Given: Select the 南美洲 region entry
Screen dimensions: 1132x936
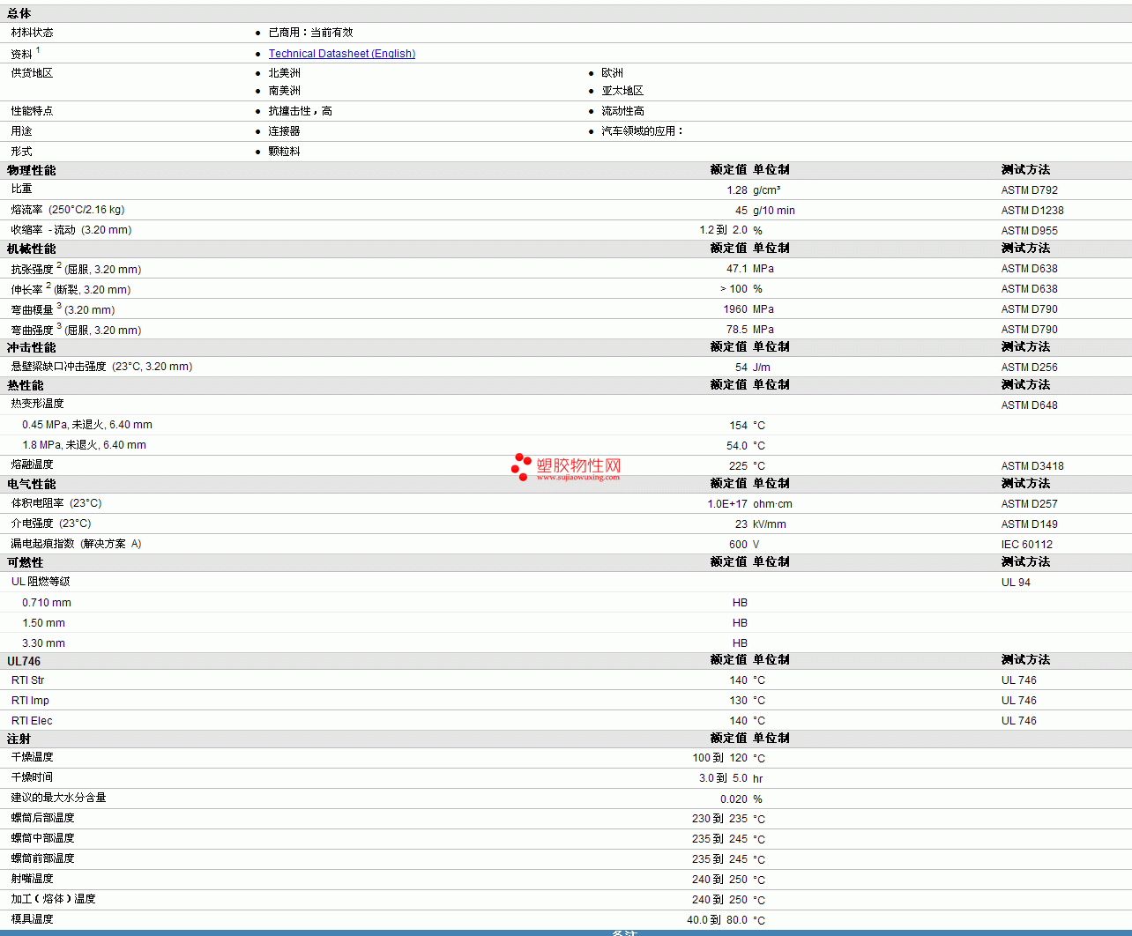Looking at the screenshot, I should [284, 91].
